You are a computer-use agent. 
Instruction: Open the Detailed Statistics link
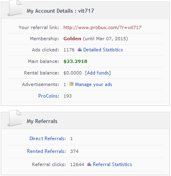coord(103,50)
